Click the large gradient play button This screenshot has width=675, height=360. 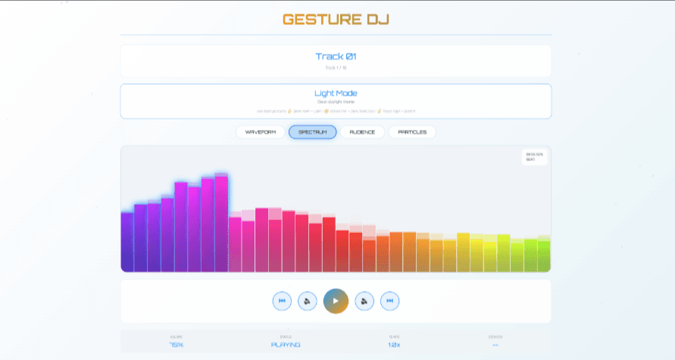click(336, 301)
